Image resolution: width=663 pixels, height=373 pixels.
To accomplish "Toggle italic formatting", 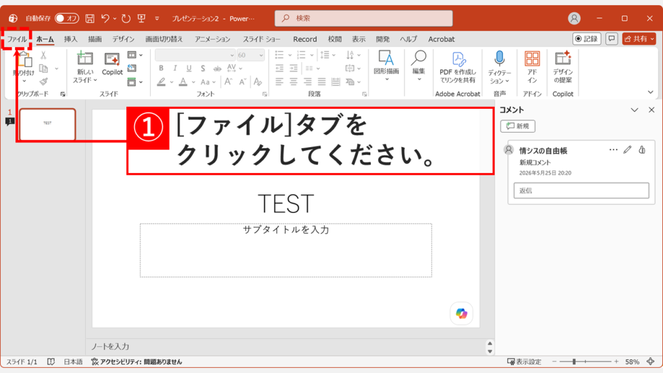I will coord(175,68).
